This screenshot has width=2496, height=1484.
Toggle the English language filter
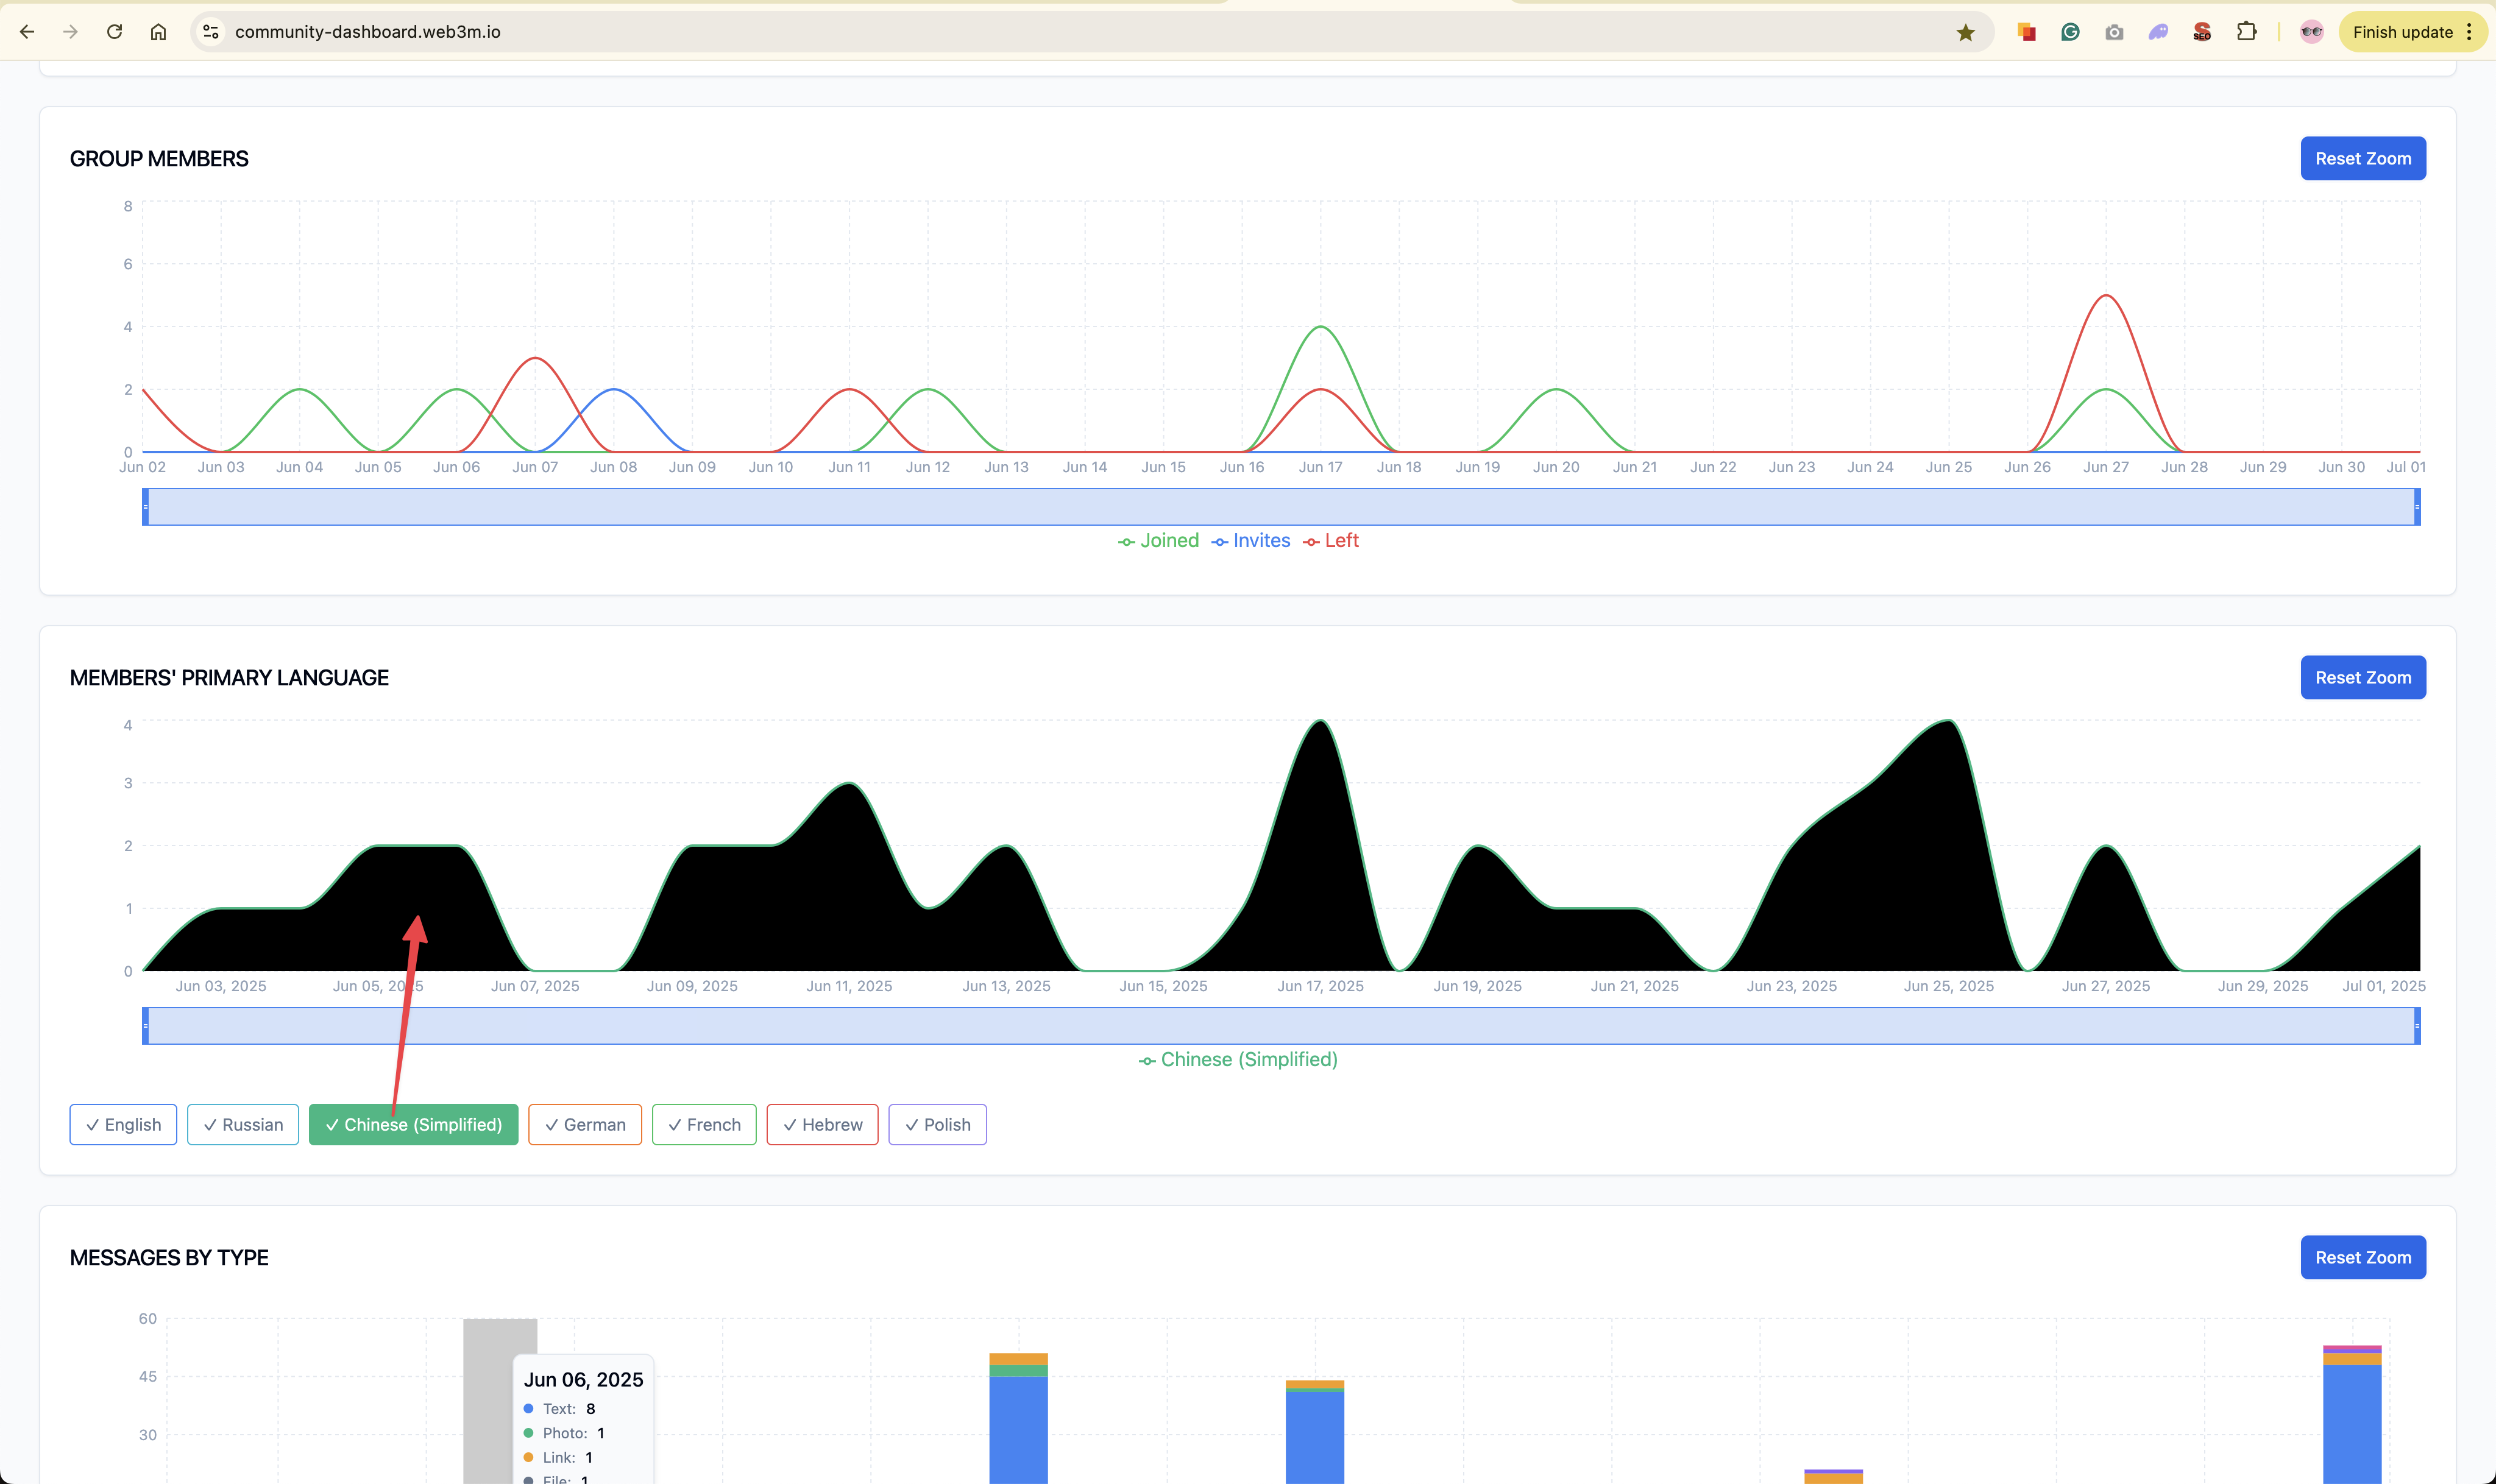tap(123, 1124)
